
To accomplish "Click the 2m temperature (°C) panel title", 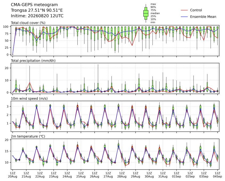I will [x=28, y=136].
